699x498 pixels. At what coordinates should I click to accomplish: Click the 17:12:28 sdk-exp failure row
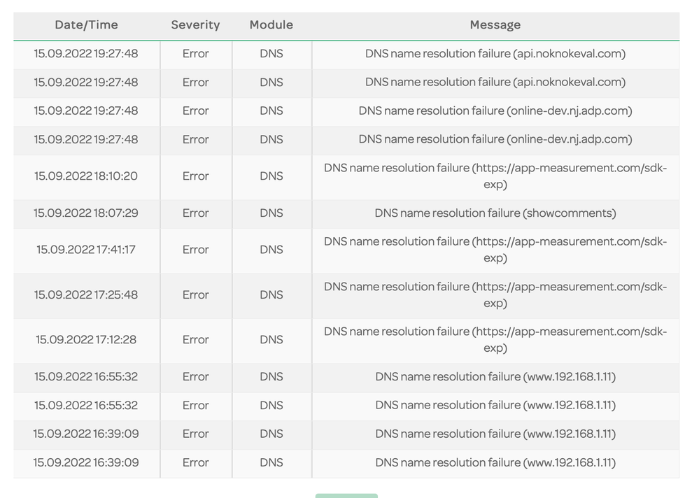495,340
